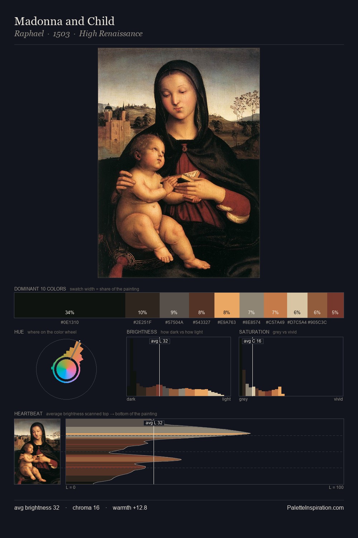Image resolution: width=358 pixels, height=538 pixels.
Task: Click the 'chroma 16' footer stat
Action: click(86, 508)
